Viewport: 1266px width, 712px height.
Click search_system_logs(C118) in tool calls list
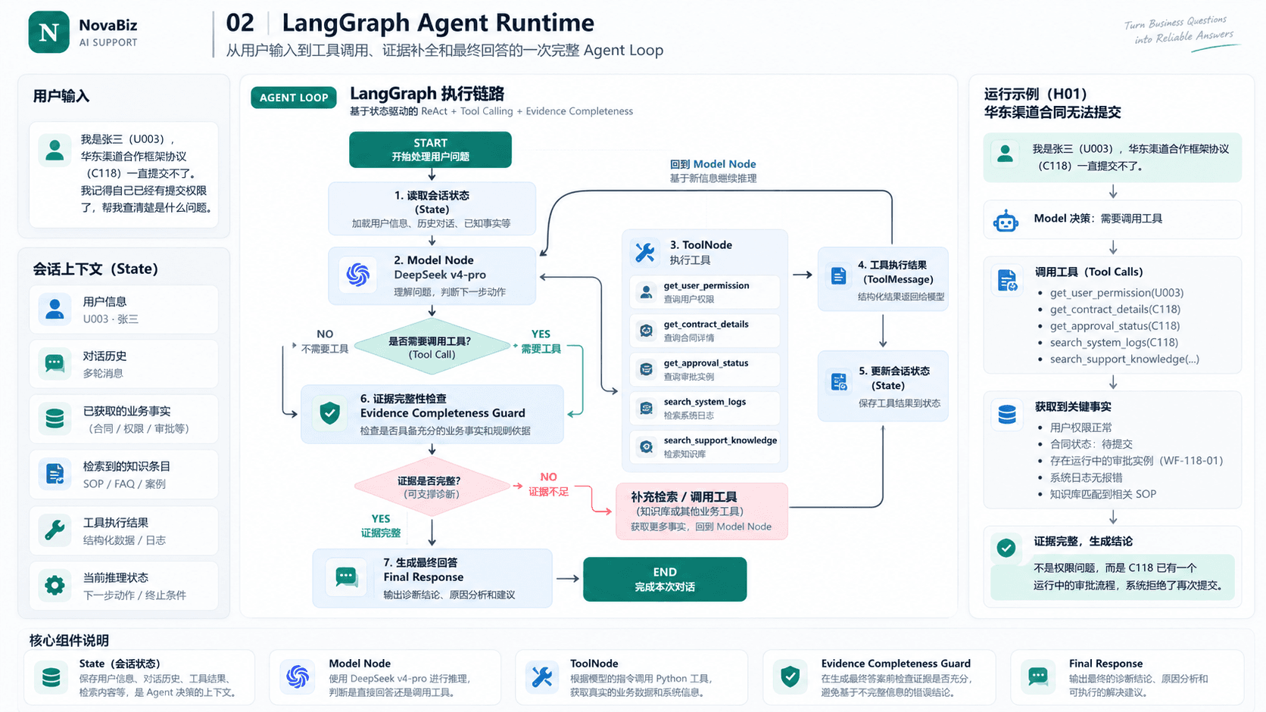(1113, 343)
